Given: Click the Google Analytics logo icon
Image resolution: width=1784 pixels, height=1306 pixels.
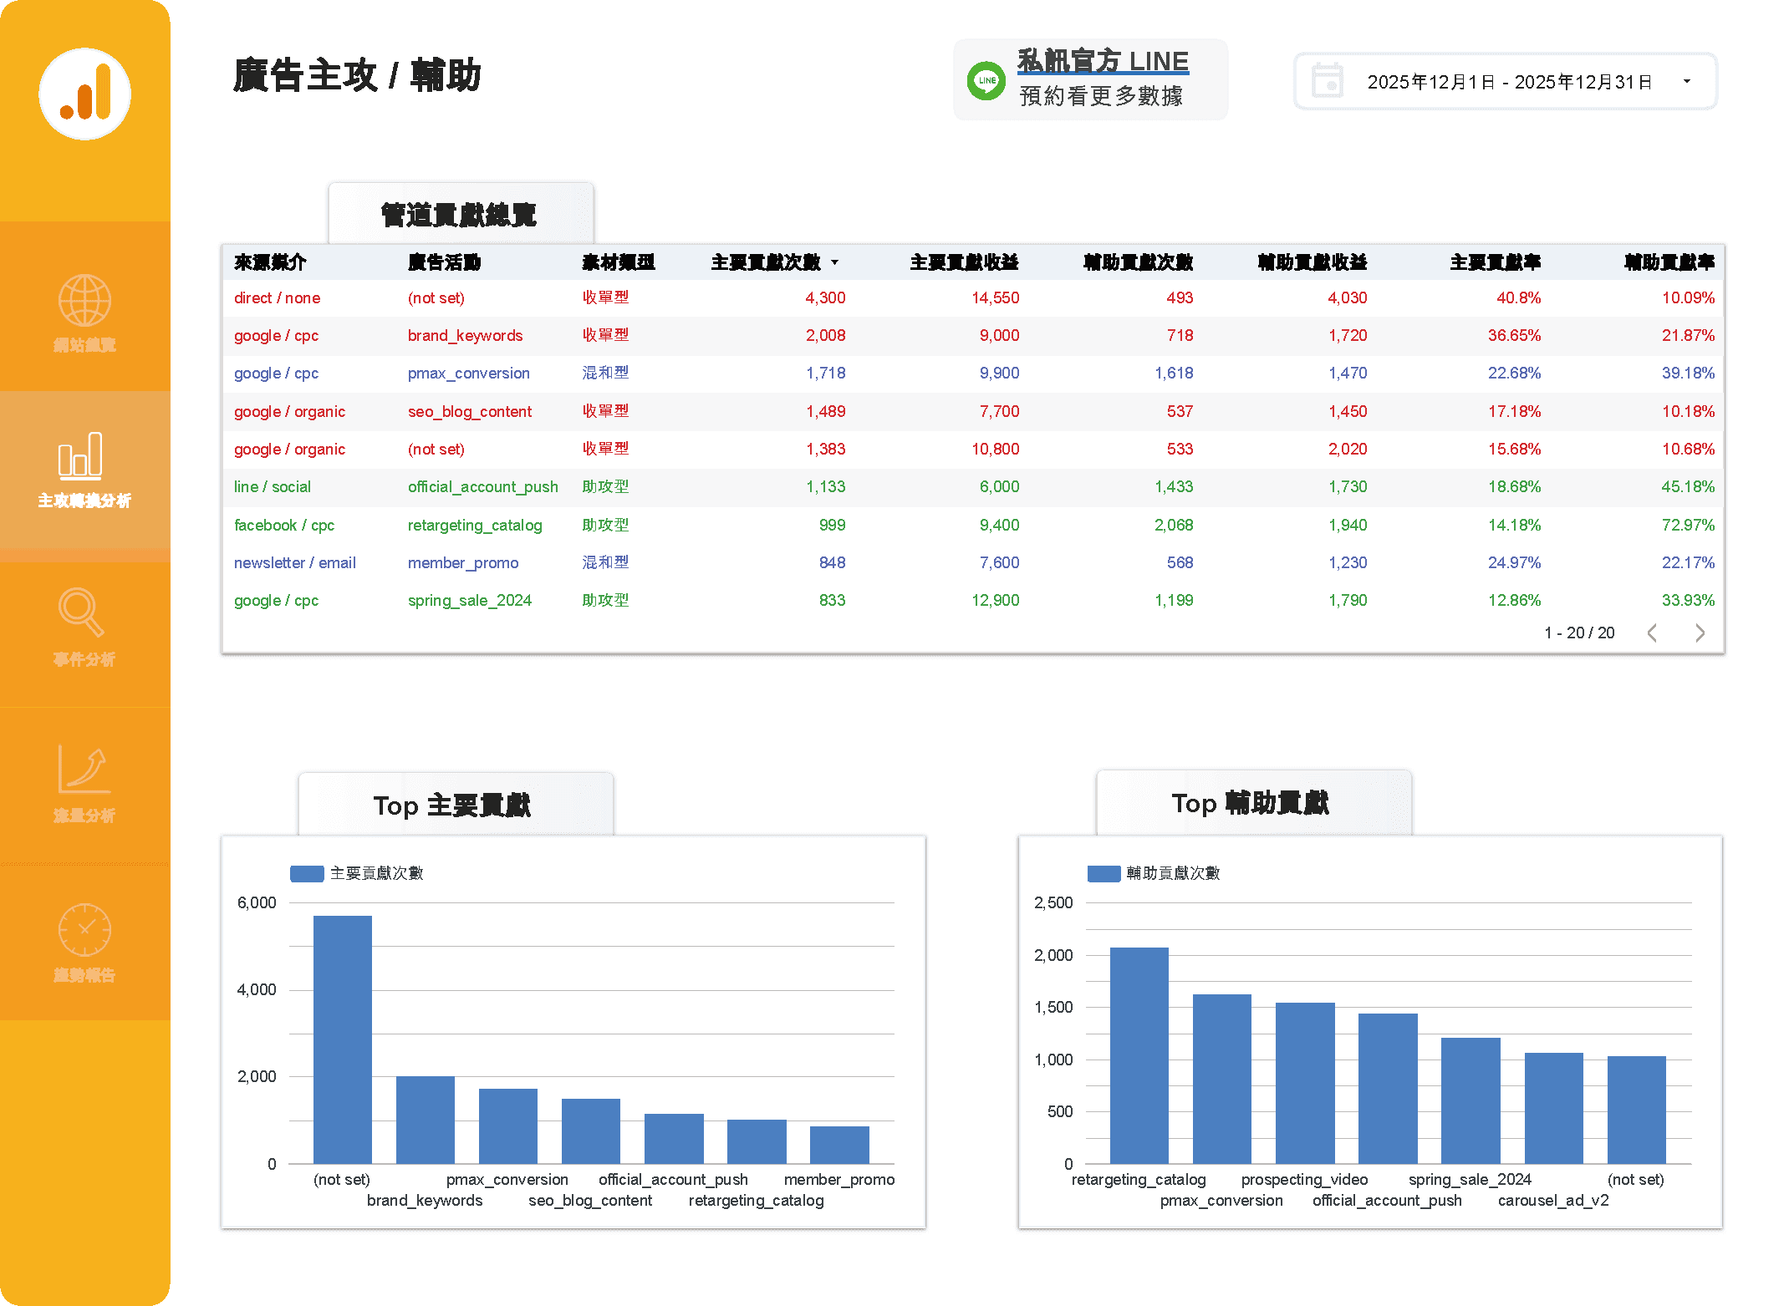Looking at the screenshot, I should pos(84,94).
